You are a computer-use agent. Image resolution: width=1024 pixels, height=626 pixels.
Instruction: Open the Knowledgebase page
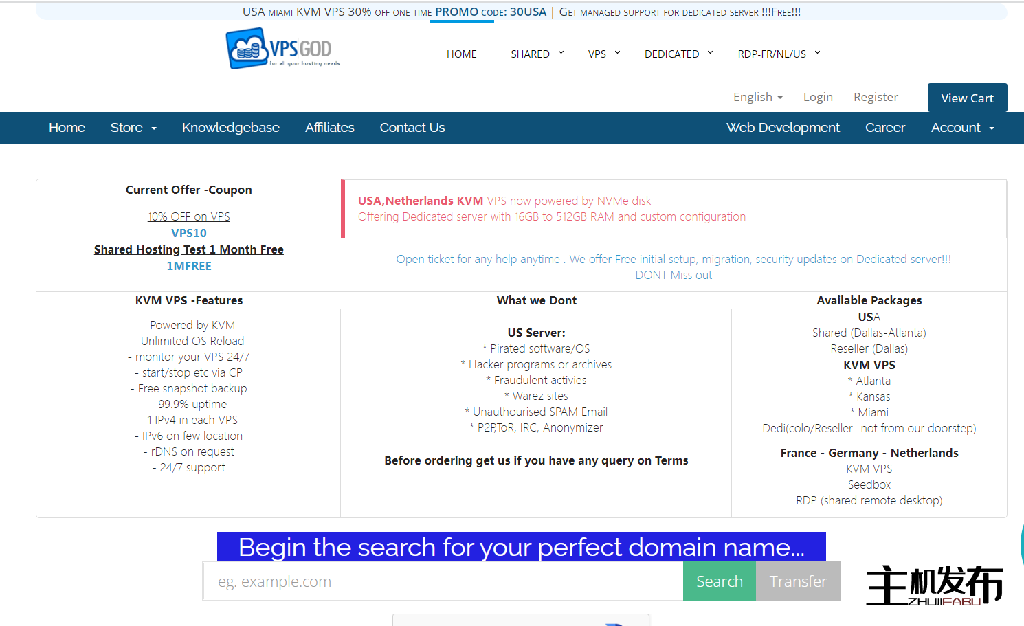(230, 128)
